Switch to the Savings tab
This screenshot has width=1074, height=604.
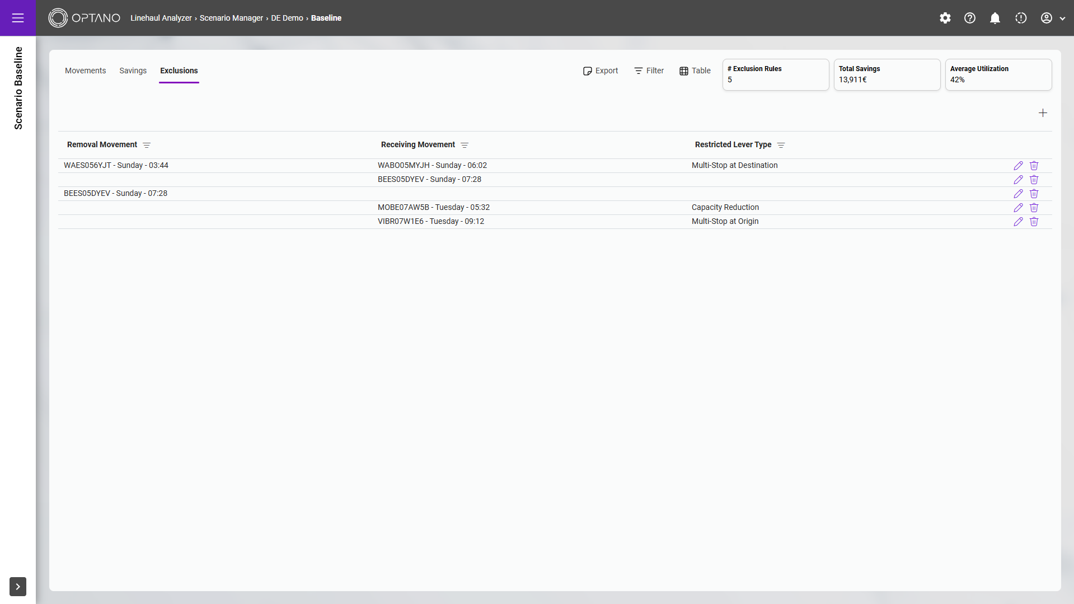[133, 71]
